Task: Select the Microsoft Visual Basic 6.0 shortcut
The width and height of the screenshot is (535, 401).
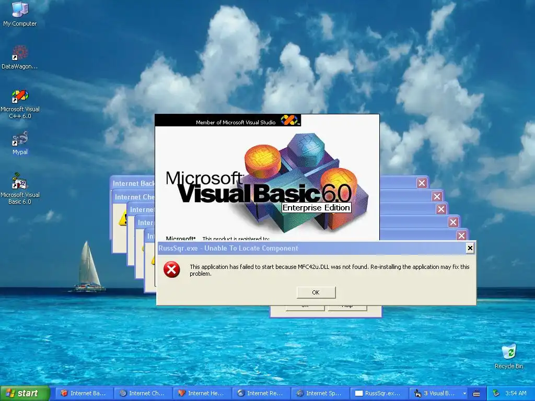Action: pos(20,189)
